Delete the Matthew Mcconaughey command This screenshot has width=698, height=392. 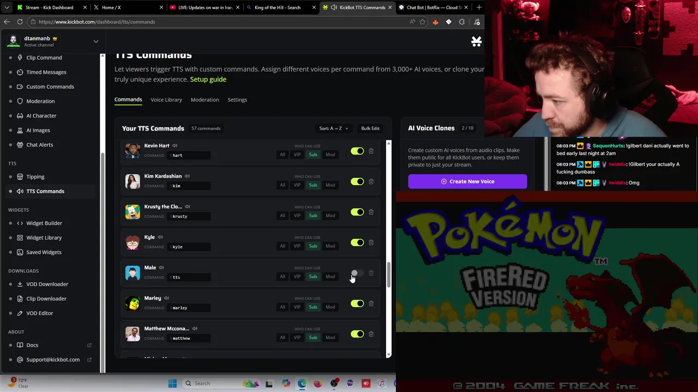coord(371,334)
